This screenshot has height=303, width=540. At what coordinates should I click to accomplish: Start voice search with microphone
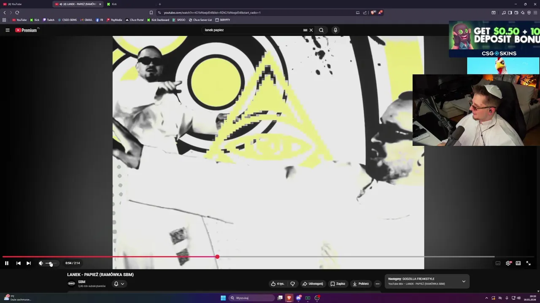tap(335, 30)
